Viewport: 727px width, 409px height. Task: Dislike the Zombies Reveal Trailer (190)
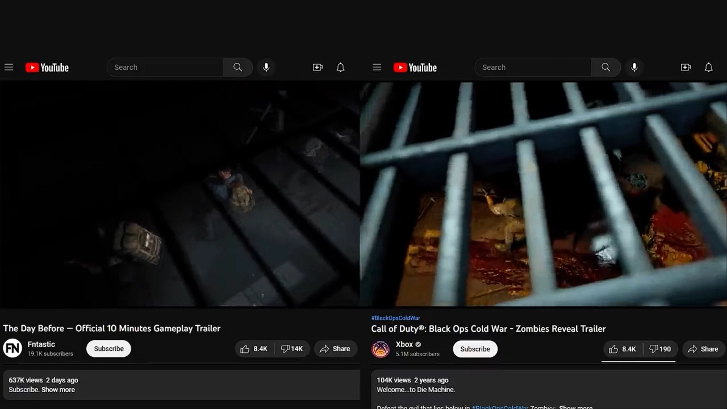[660, 349]
